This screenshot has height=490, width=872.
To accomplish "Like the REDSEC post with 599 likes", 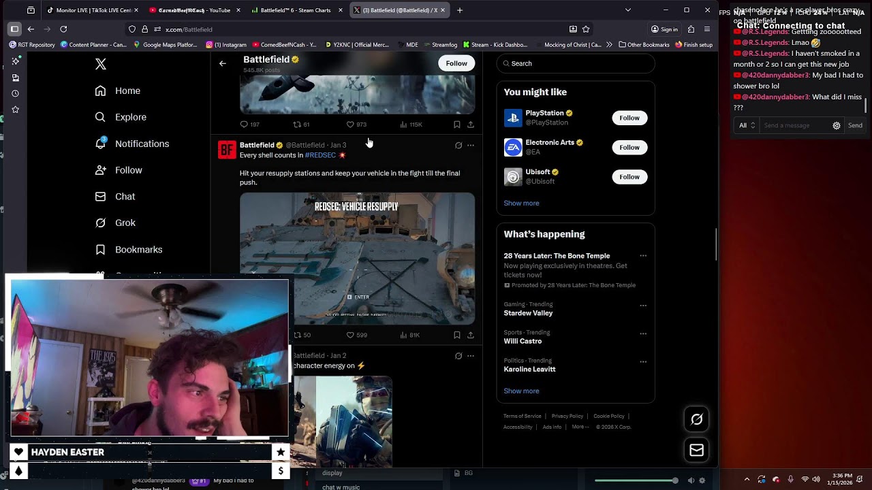I will click(x=356, y=335).
